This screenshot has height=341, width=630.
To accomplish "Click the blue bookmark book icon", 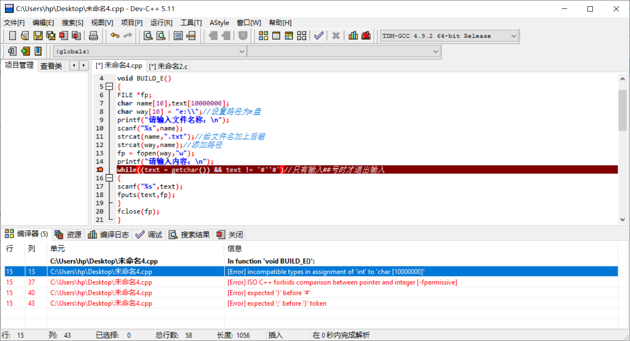I will [38, 51].
